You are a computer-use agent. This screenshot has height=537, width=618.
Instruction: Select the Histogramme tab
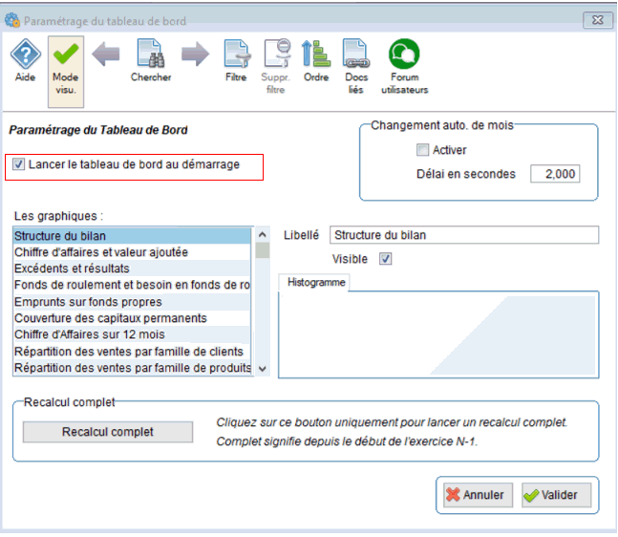(x=314, y=283)
